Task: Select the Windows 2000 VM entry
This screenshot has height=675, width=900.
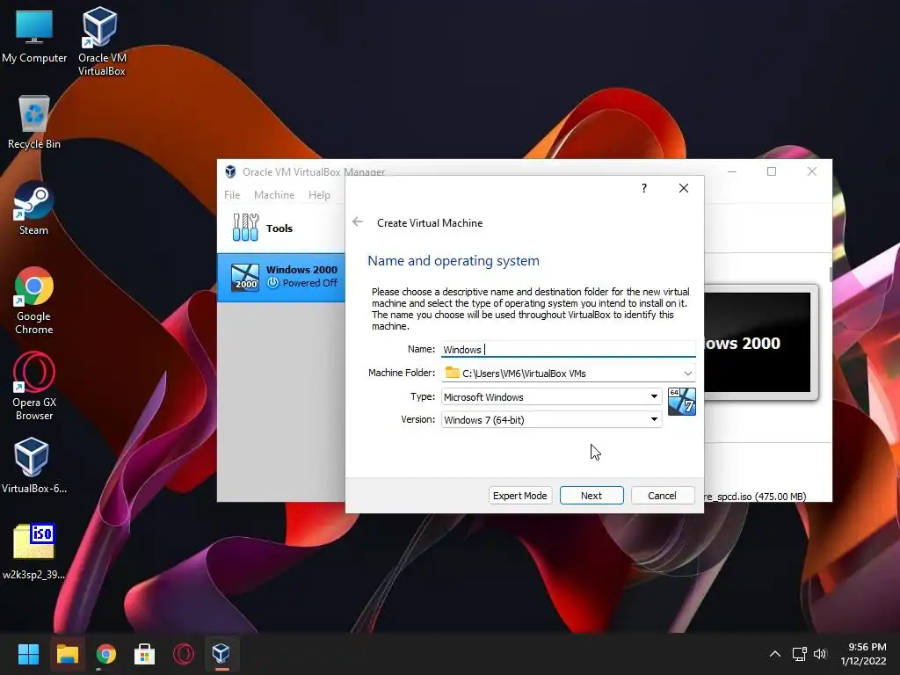Action: pyautogui.click(x=281, y=277)
